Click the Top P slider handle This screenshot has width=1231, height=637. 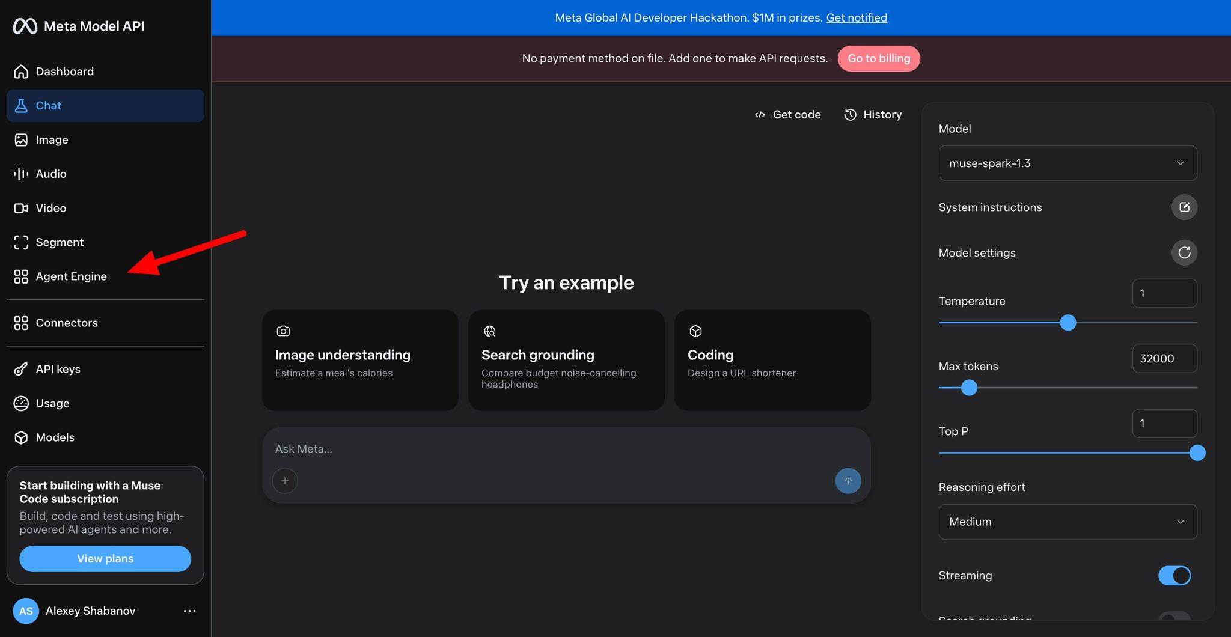click(1197, 453)
